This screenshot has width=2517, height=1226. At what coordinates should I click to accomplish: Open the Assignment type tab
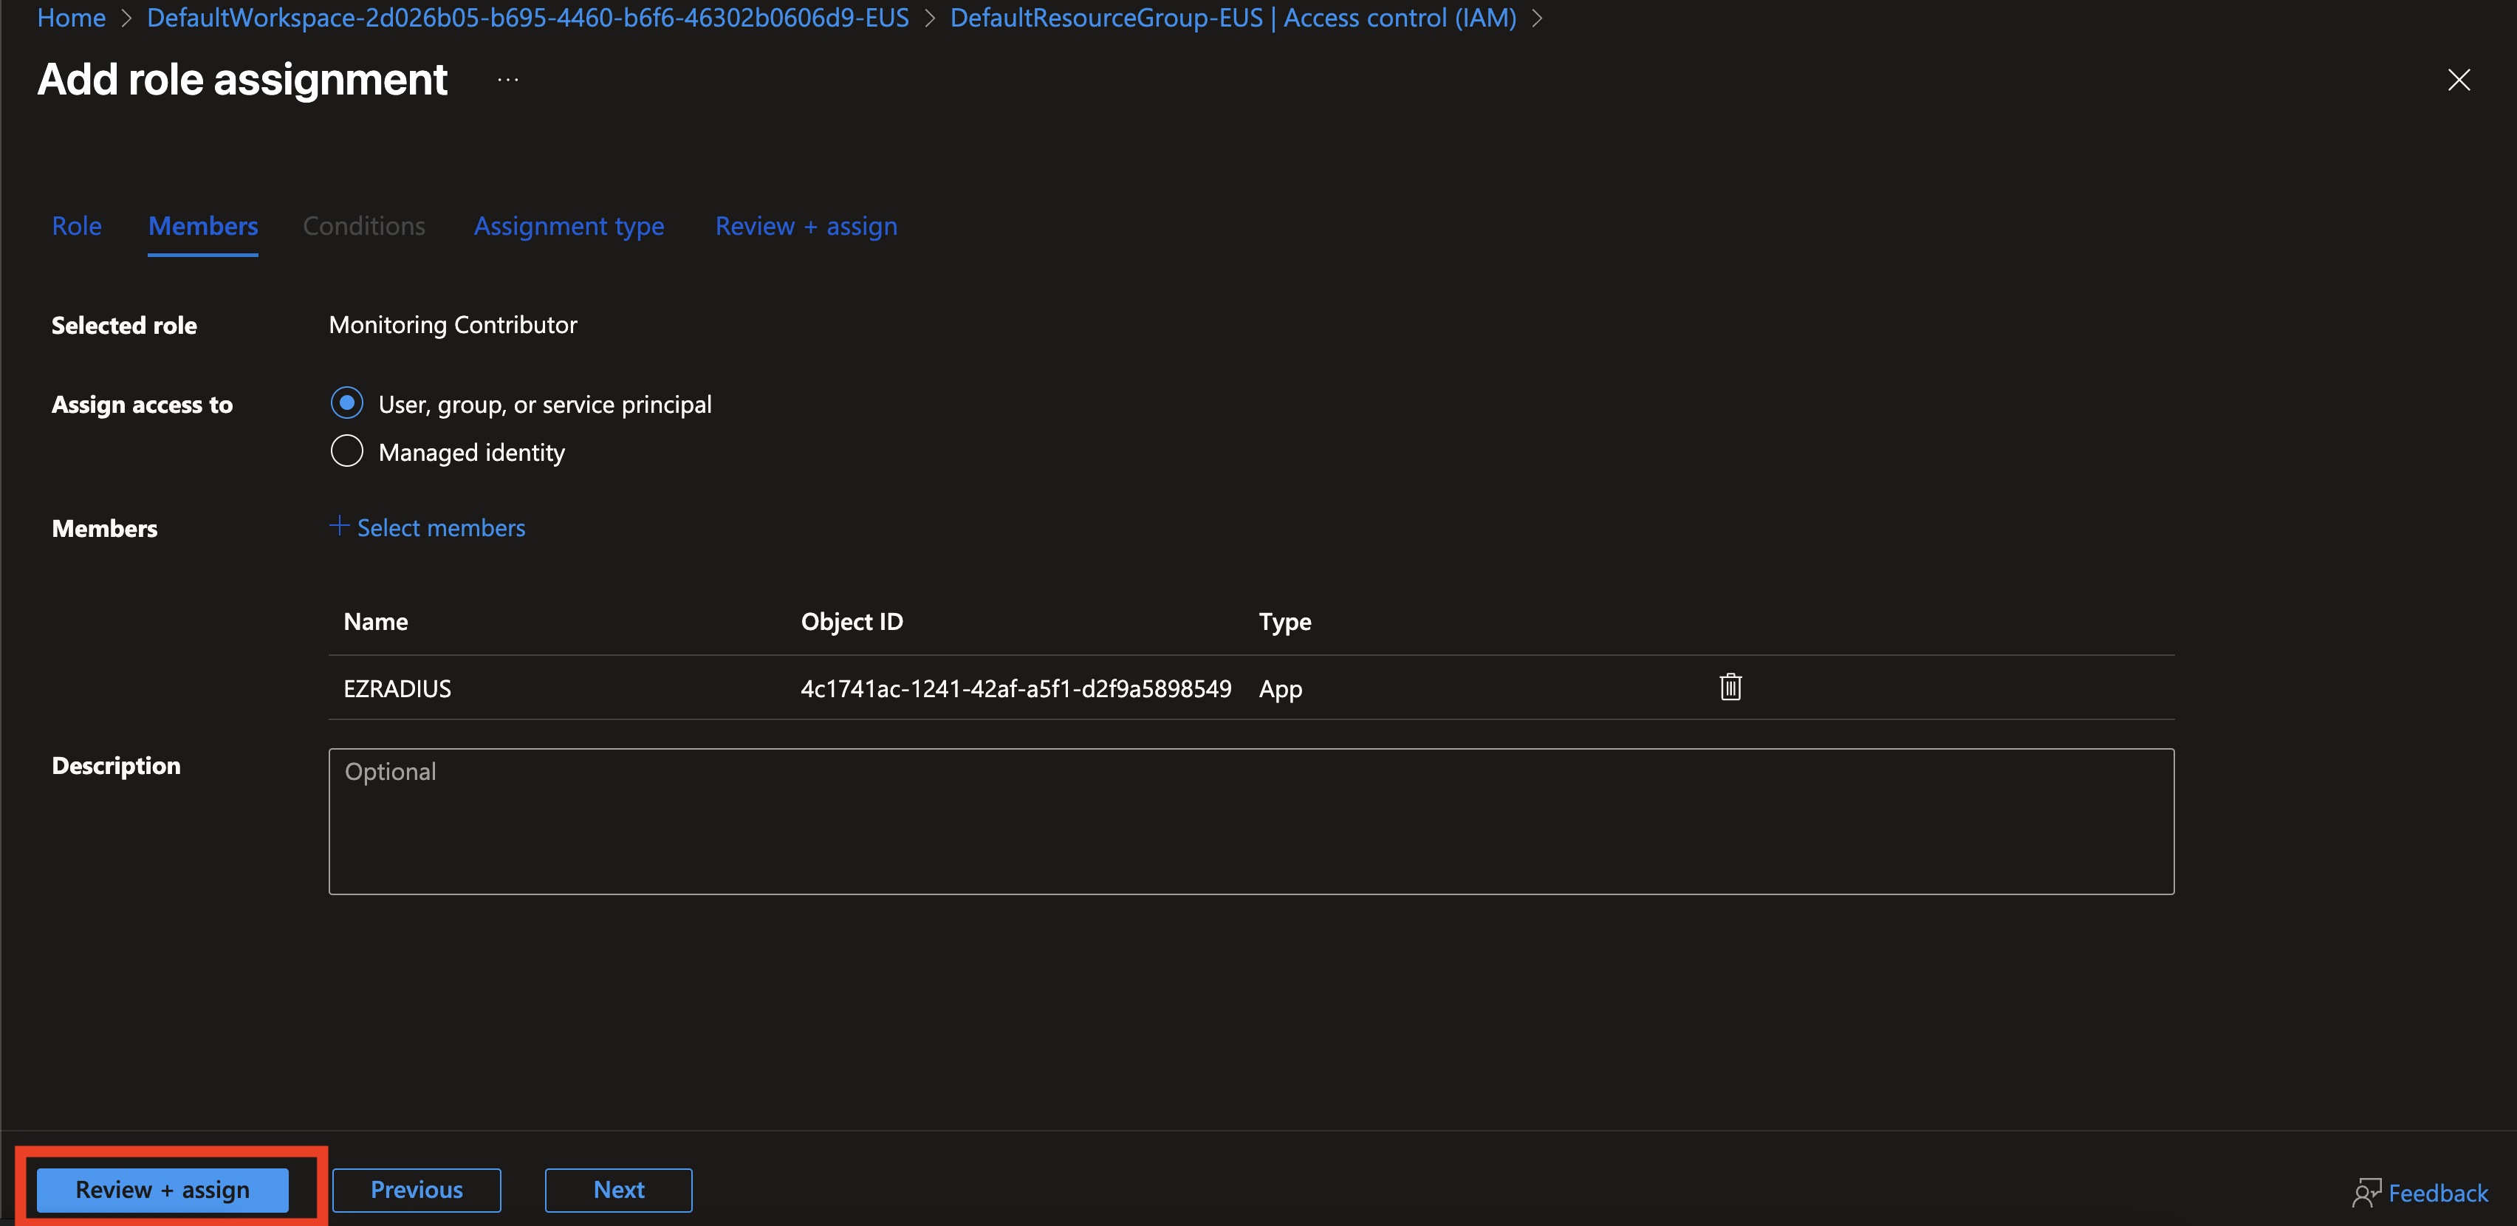coord(569,226)
